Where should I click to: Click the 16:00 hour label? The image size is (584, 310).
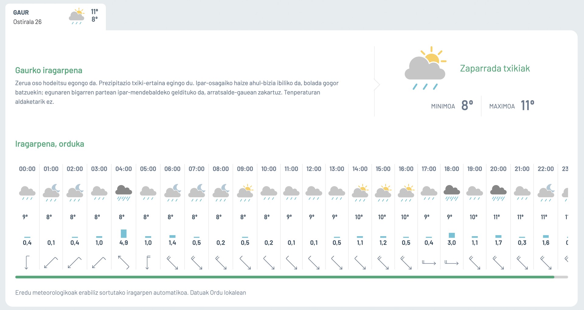tap(406, 169)
